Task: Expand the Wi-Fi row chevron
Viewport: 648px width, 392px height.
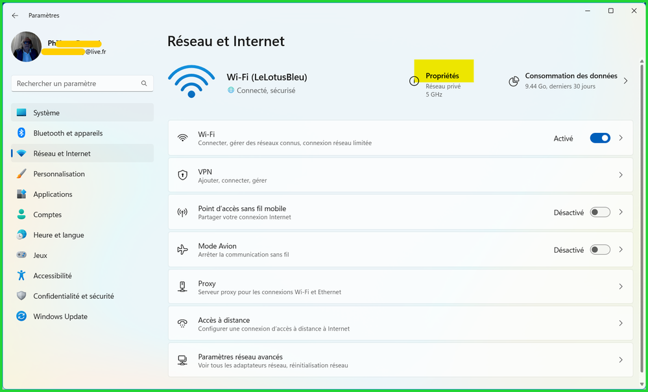Action: click(621, 138)
